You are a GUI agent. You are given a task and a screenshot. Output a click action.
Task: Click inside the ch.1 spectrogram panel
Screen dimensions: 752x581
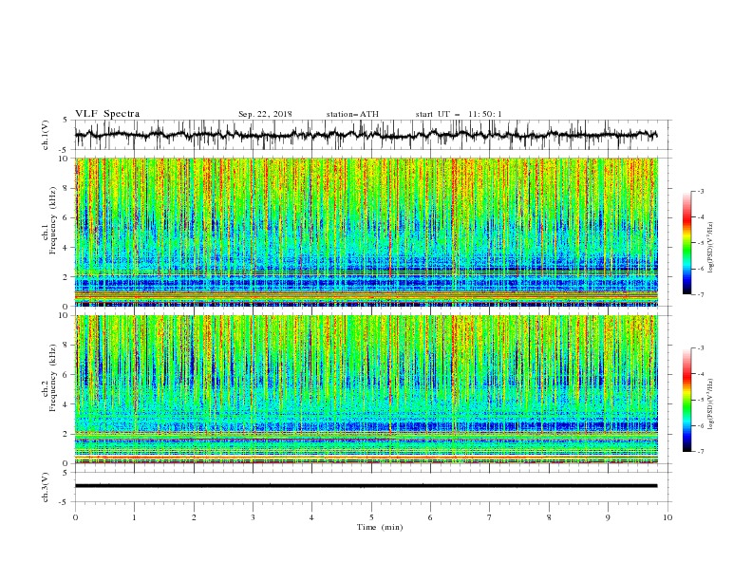click(366, 232)
